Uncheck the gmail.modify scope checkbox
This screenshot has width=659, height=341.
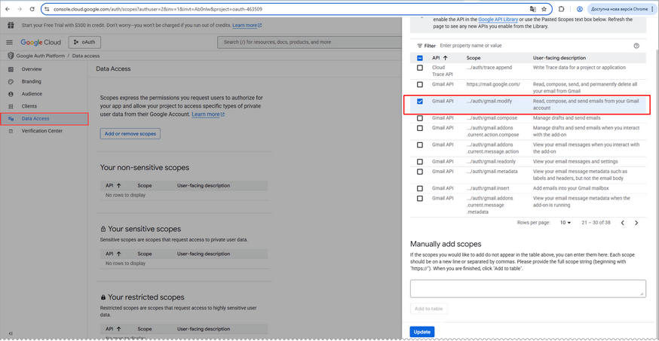coord(420,101)
